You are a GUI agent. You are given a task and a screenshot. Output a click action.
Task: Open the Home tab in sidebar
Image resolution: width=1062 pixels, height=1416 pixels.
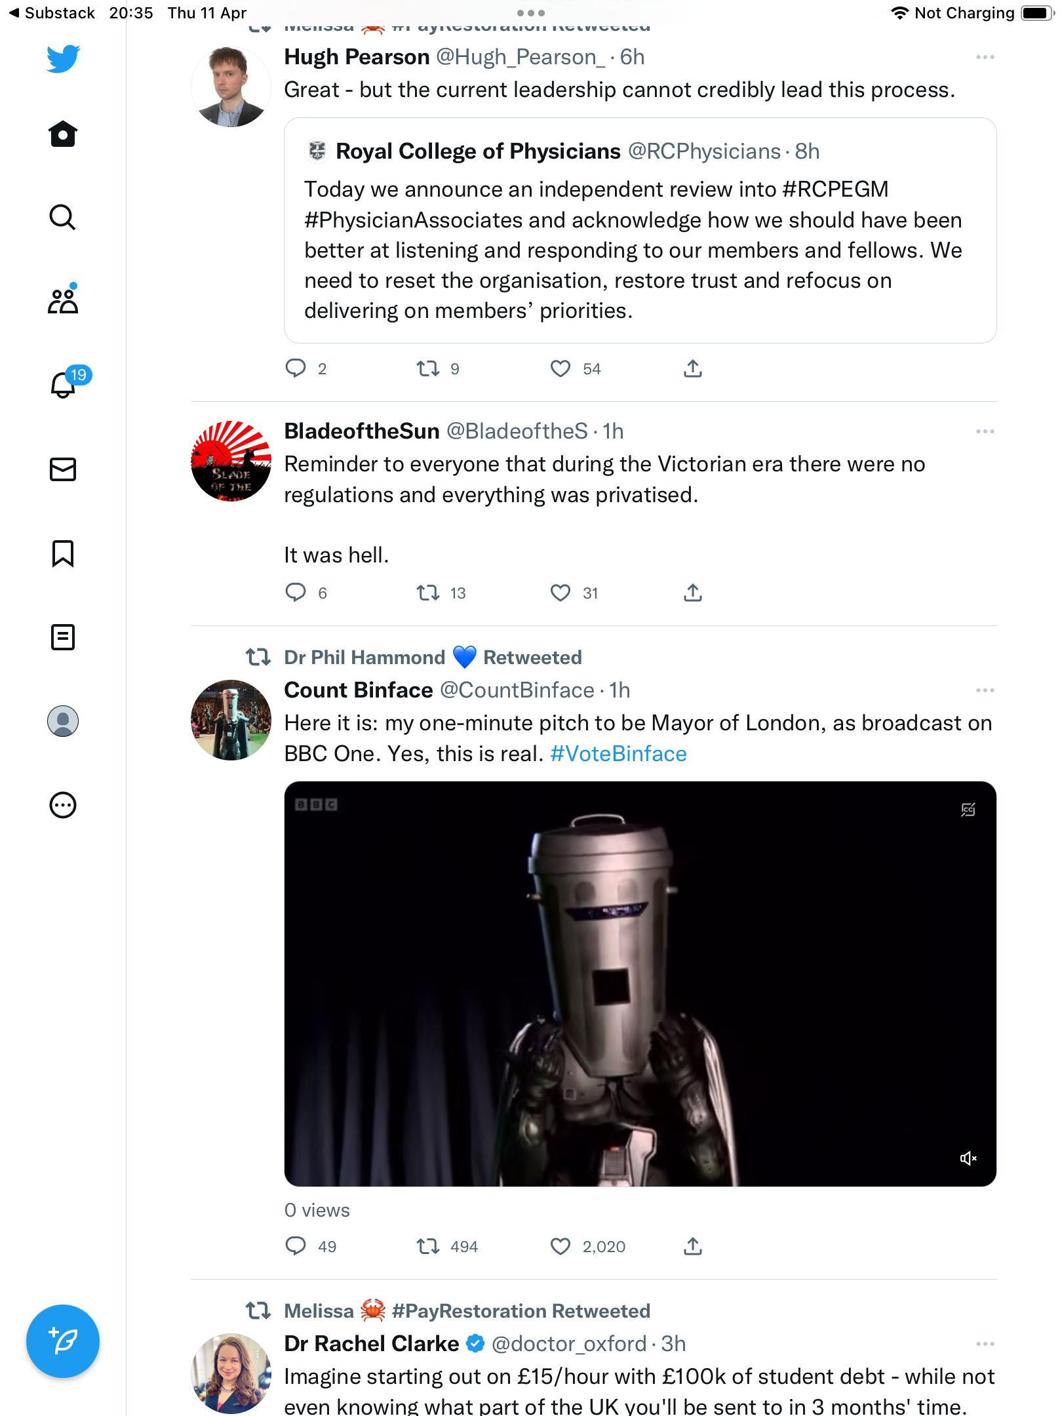pyautogui.click(x=63, y=134)
